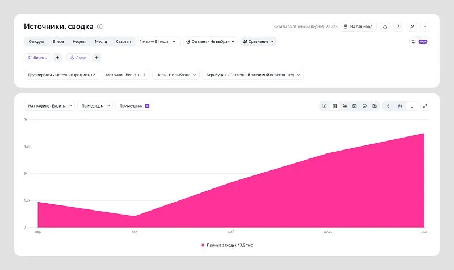Click the pink area chart over May
Viewport: 454px width, 270px height.
(231, 205)
